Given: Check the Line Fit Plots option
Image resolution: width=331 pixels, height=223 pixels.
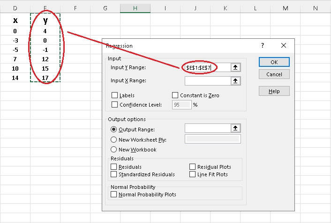Looking at the screenshot, I should click(193, 174).
